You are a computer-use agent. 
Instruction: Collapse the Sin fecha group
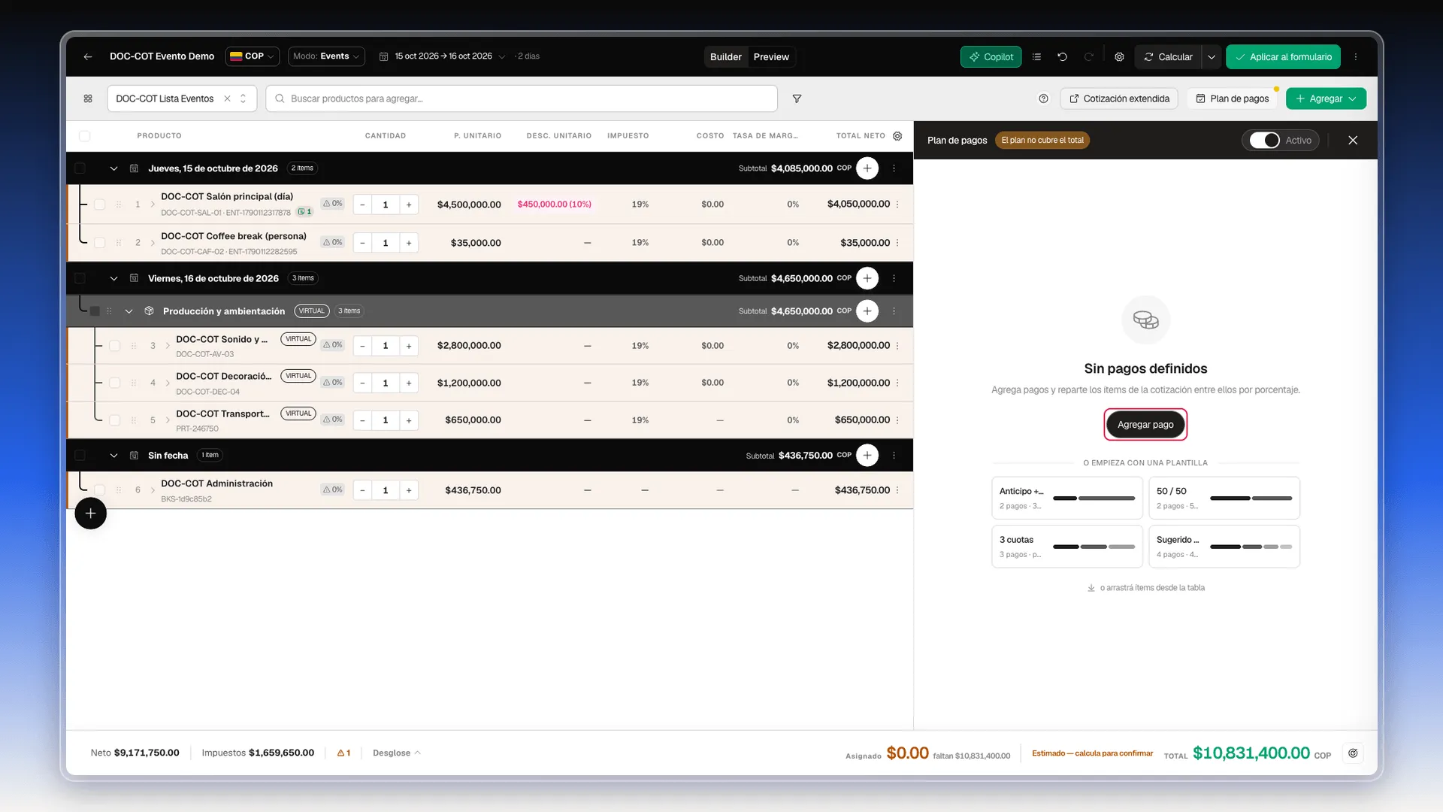(113, 456)
